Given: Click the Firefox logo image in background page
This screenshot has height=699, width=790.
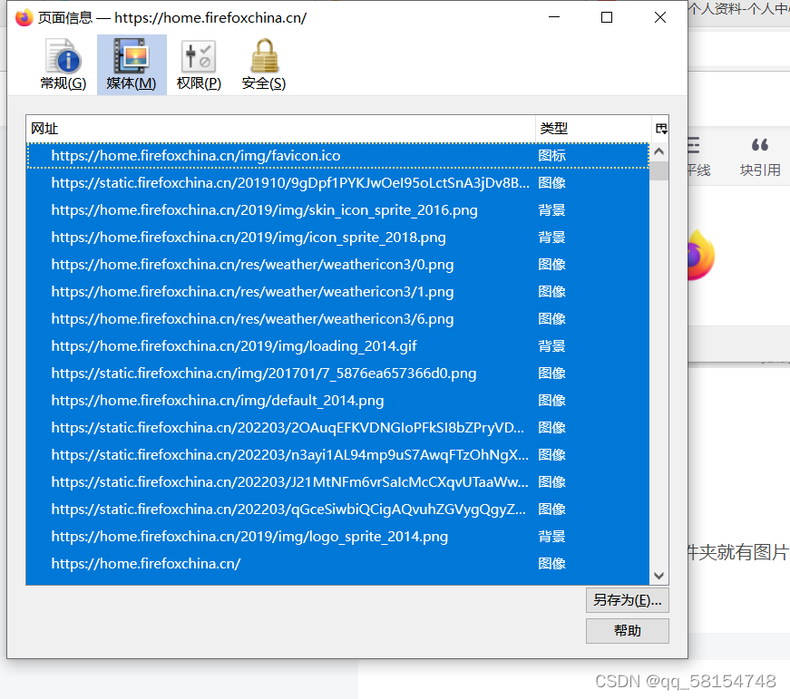Looking at the screenshot, I should click(x=701, y=256).
